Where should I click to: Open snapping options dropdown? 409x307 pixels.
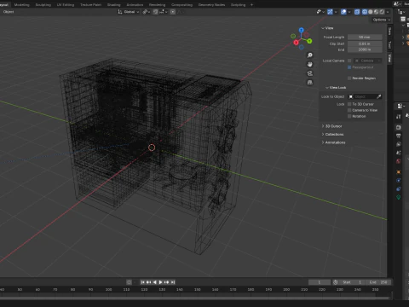click(x=164, y=12)
